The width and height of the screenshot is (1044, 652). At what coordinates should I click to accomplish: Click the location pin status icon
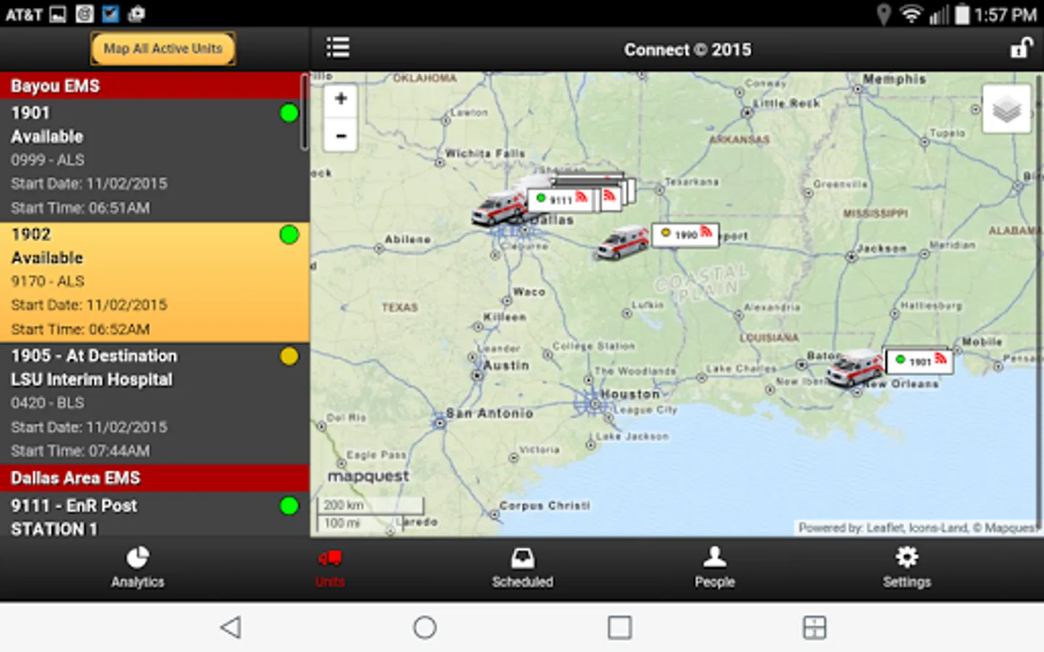(883, 14)
